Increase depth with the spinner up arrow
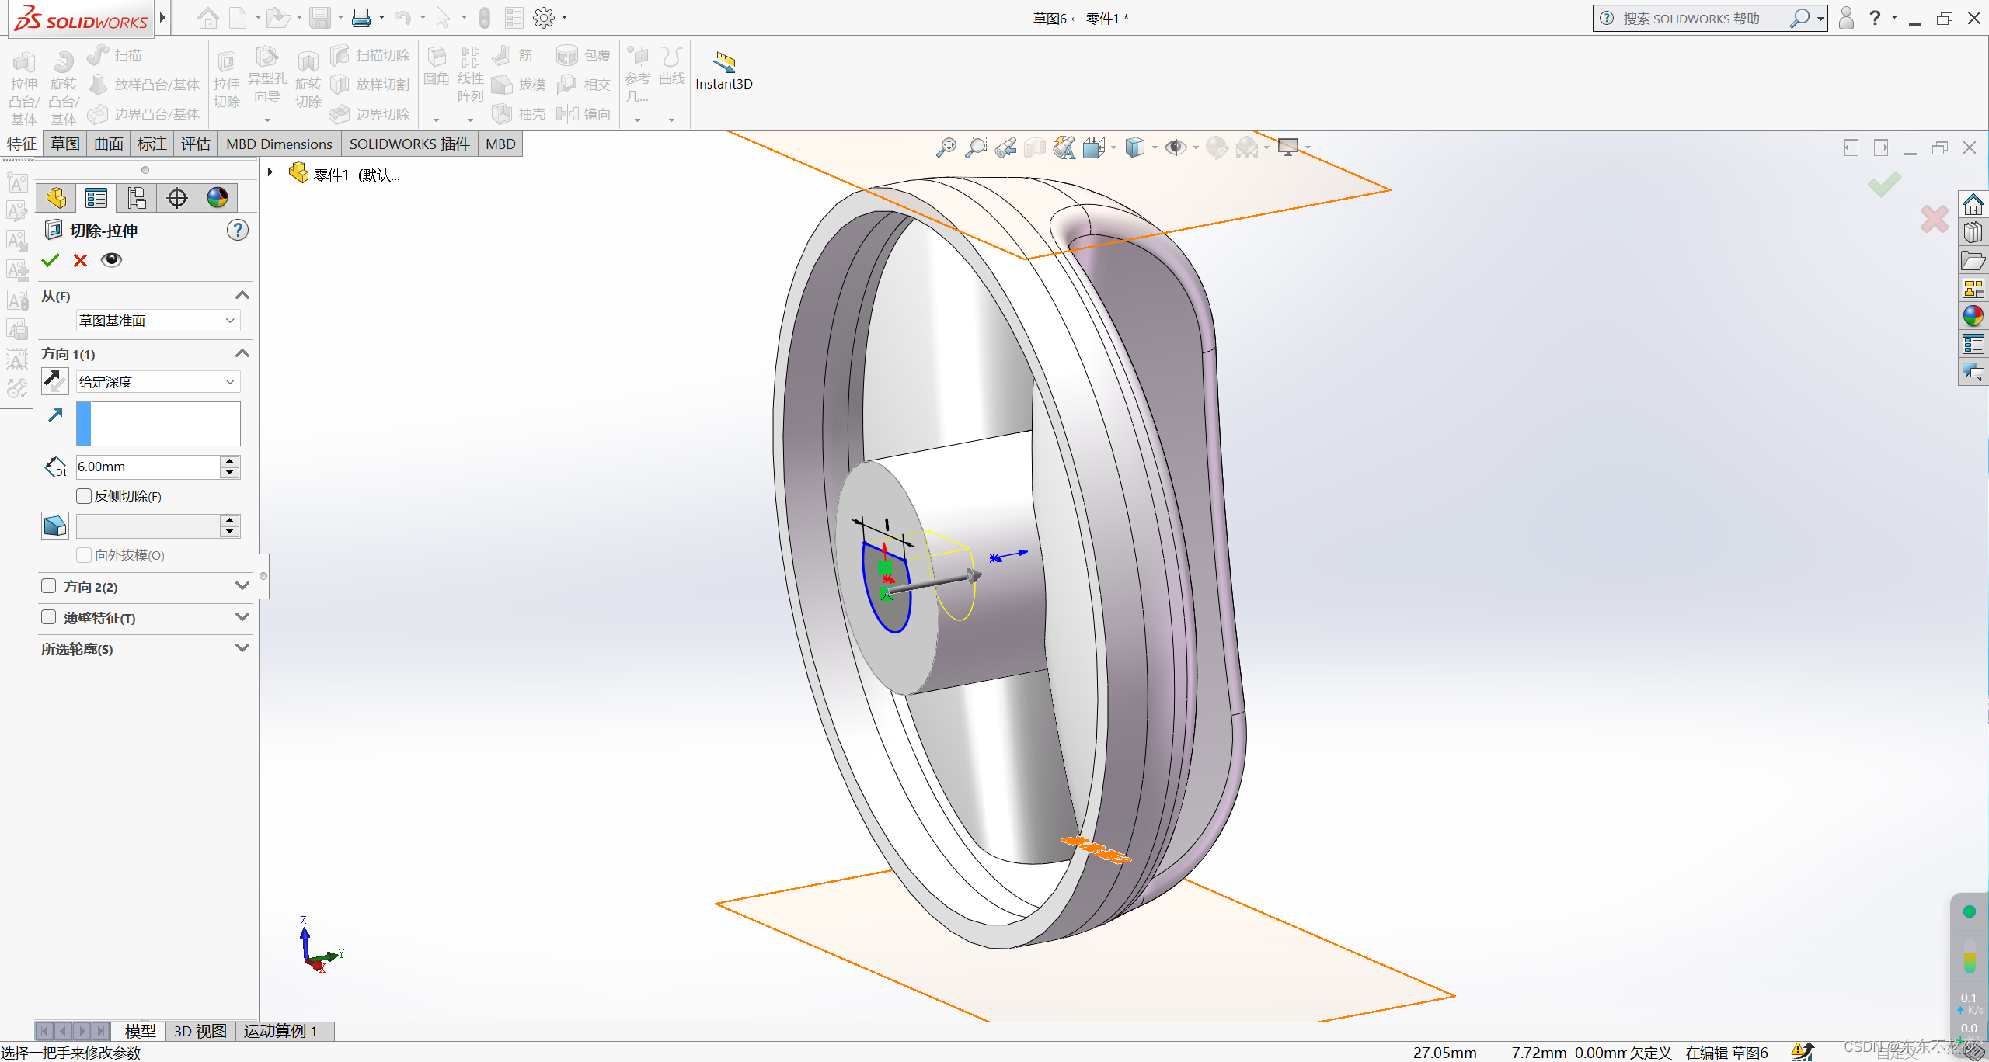The image size is (1989, 1062). (x=229, y=461)
